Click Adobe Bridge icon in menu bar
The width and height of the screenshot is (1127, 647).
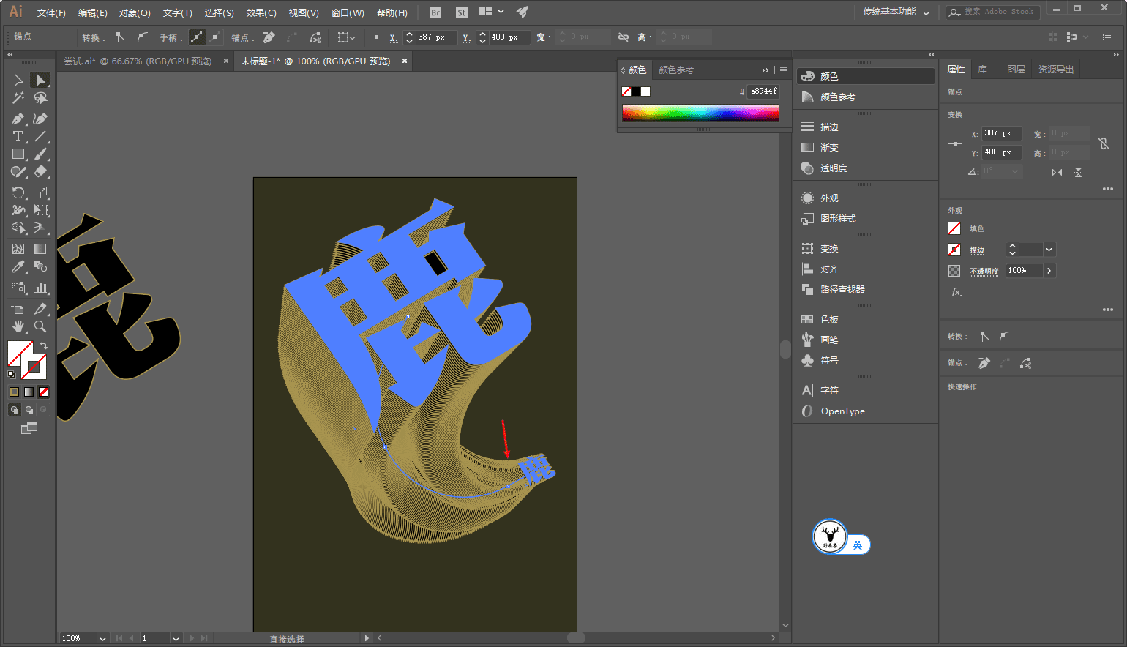click(x=435, y=12)
